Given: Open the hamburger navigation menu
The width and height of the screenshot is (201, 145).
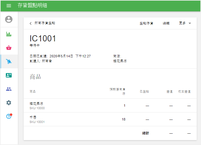Looking at the screenshot, I should tap(9, 6).
